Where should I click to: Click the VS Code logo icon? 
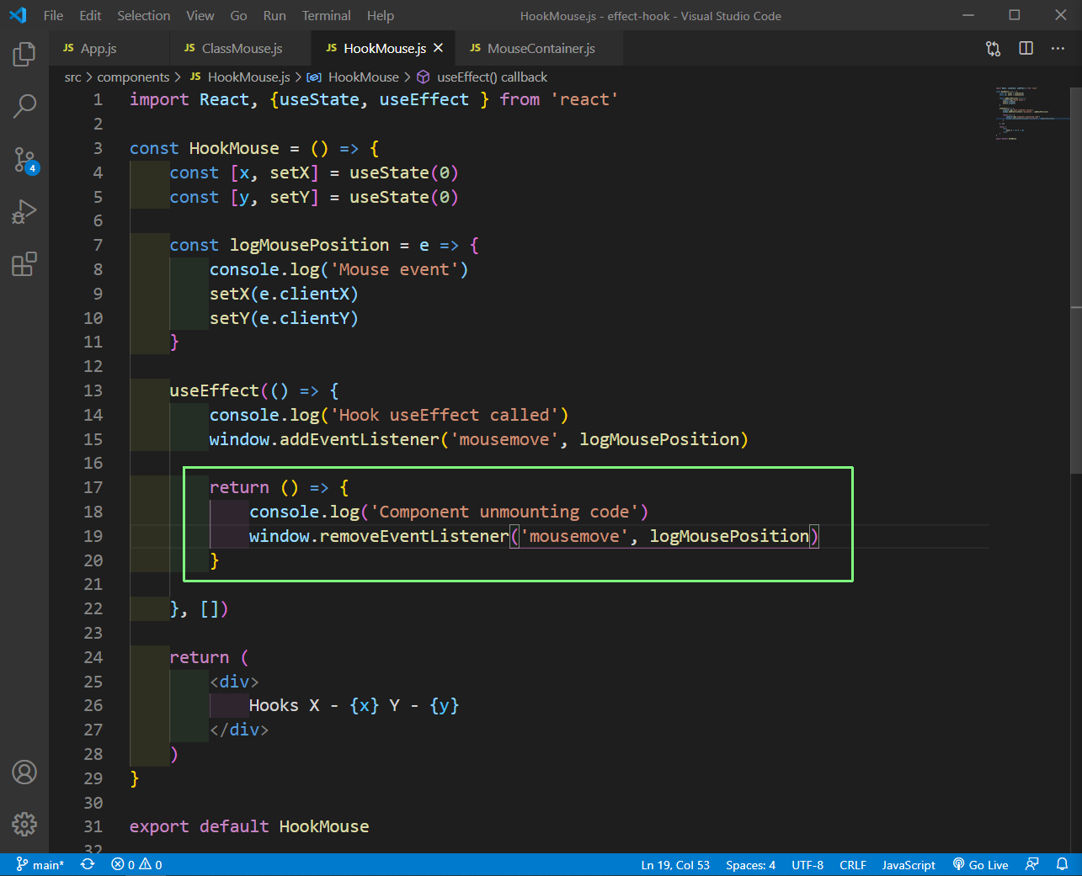(x=18, y=15)
